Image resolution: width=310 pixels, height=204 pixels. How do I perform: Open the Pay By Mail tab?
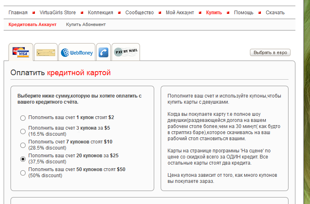126,52
